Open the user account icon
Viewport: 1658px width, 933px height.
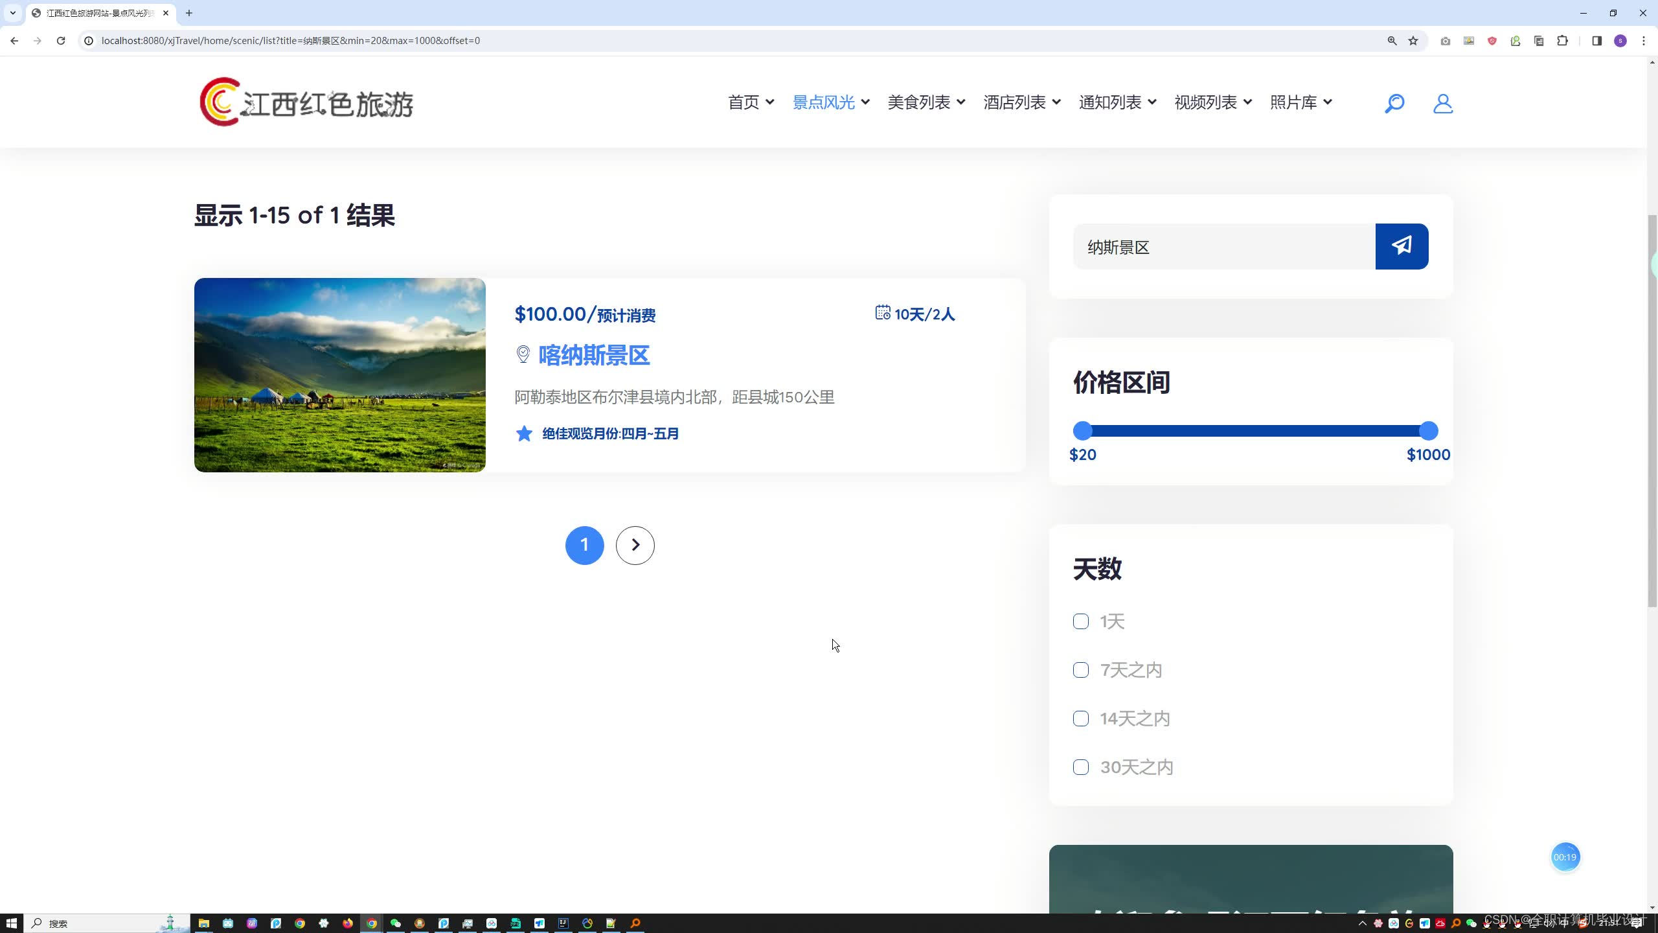[x=1442, y=103]
